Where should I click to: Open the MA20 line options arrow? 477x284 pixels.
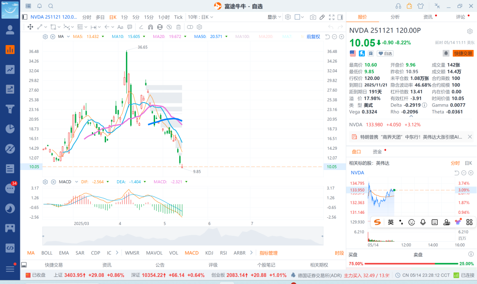pyautogui.click(x=185, y=37)
